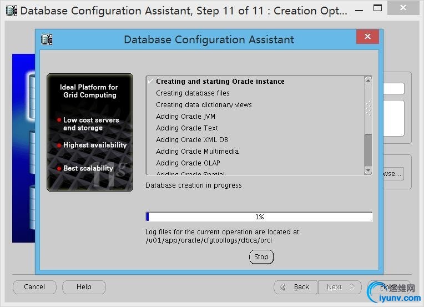
Task: Select 'Adding Oracle JVM' row
Action: point(255,117)
